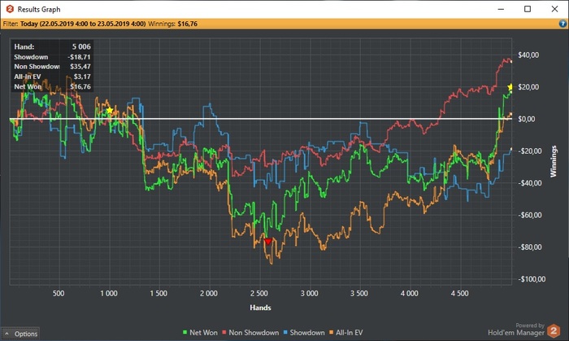Click the Non Showdown value '$35,47'
The height and width of the screenshot is (341, 569).
coord(80,67)
